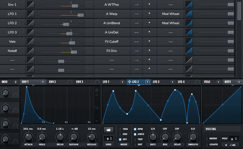Click the bypass box in Env 1 row
The width and height of the screenshot is (243, 149).
pos(89,5)
